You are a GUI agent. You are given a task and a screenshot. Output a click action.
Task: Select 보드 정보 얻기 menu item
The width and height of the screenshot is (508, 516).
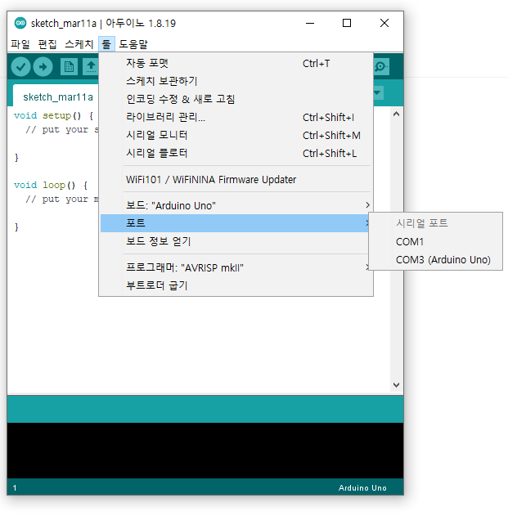point(236,241)
